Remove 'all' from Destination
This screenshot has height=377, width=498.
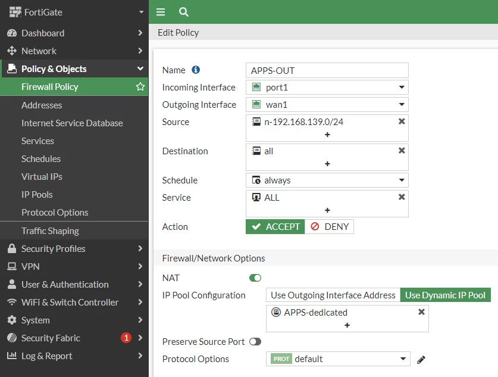[x=402, y=150]
